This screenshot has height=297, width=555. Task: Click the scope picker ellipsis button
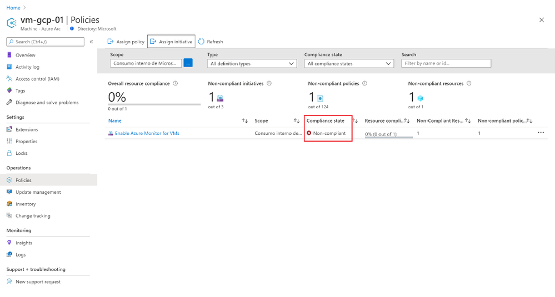188,63
